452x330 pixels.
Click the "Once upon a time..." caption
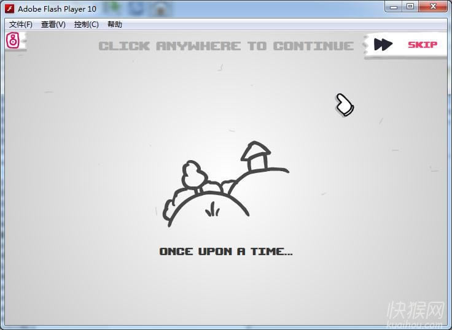coord(226,251)
